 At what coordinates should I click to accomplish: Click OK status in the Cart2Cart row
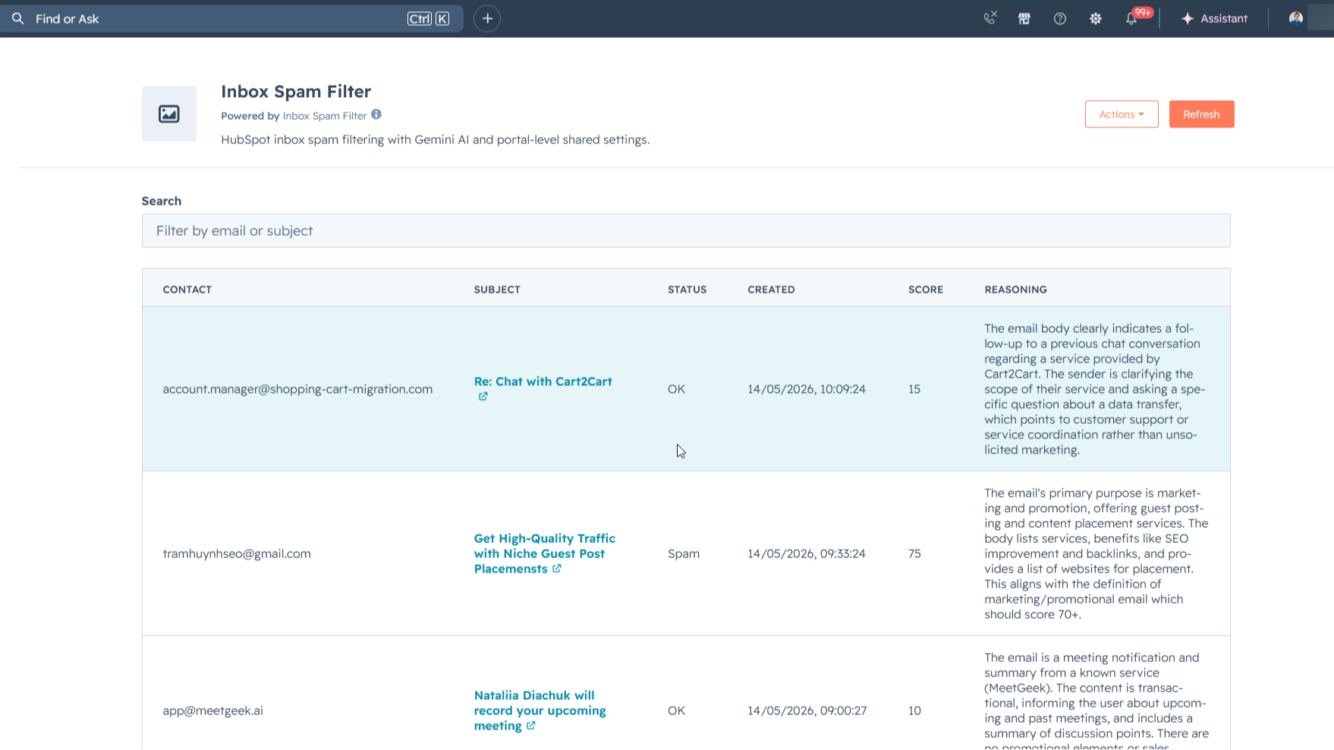tap(676, 389)
